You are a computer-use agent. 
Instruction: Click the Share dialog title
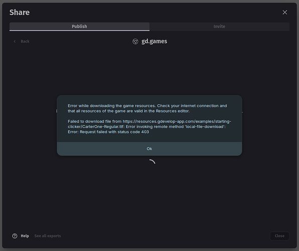coord(20,13)
